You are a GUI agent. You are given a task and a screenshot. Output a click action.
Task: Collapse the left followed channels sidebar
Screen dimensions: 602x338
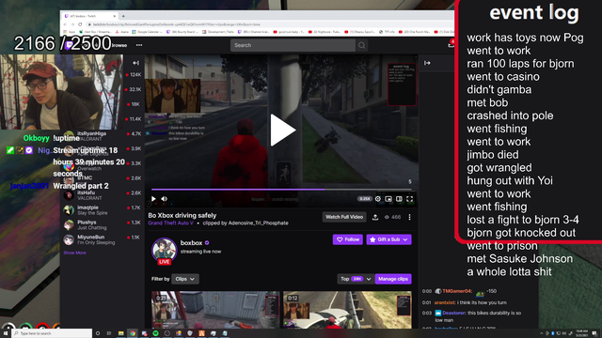pos(135,63)
